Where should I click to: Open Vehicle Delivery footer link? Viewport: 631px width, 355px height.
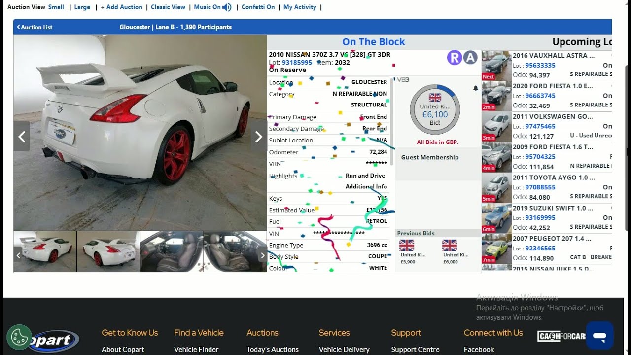point(344,349)
